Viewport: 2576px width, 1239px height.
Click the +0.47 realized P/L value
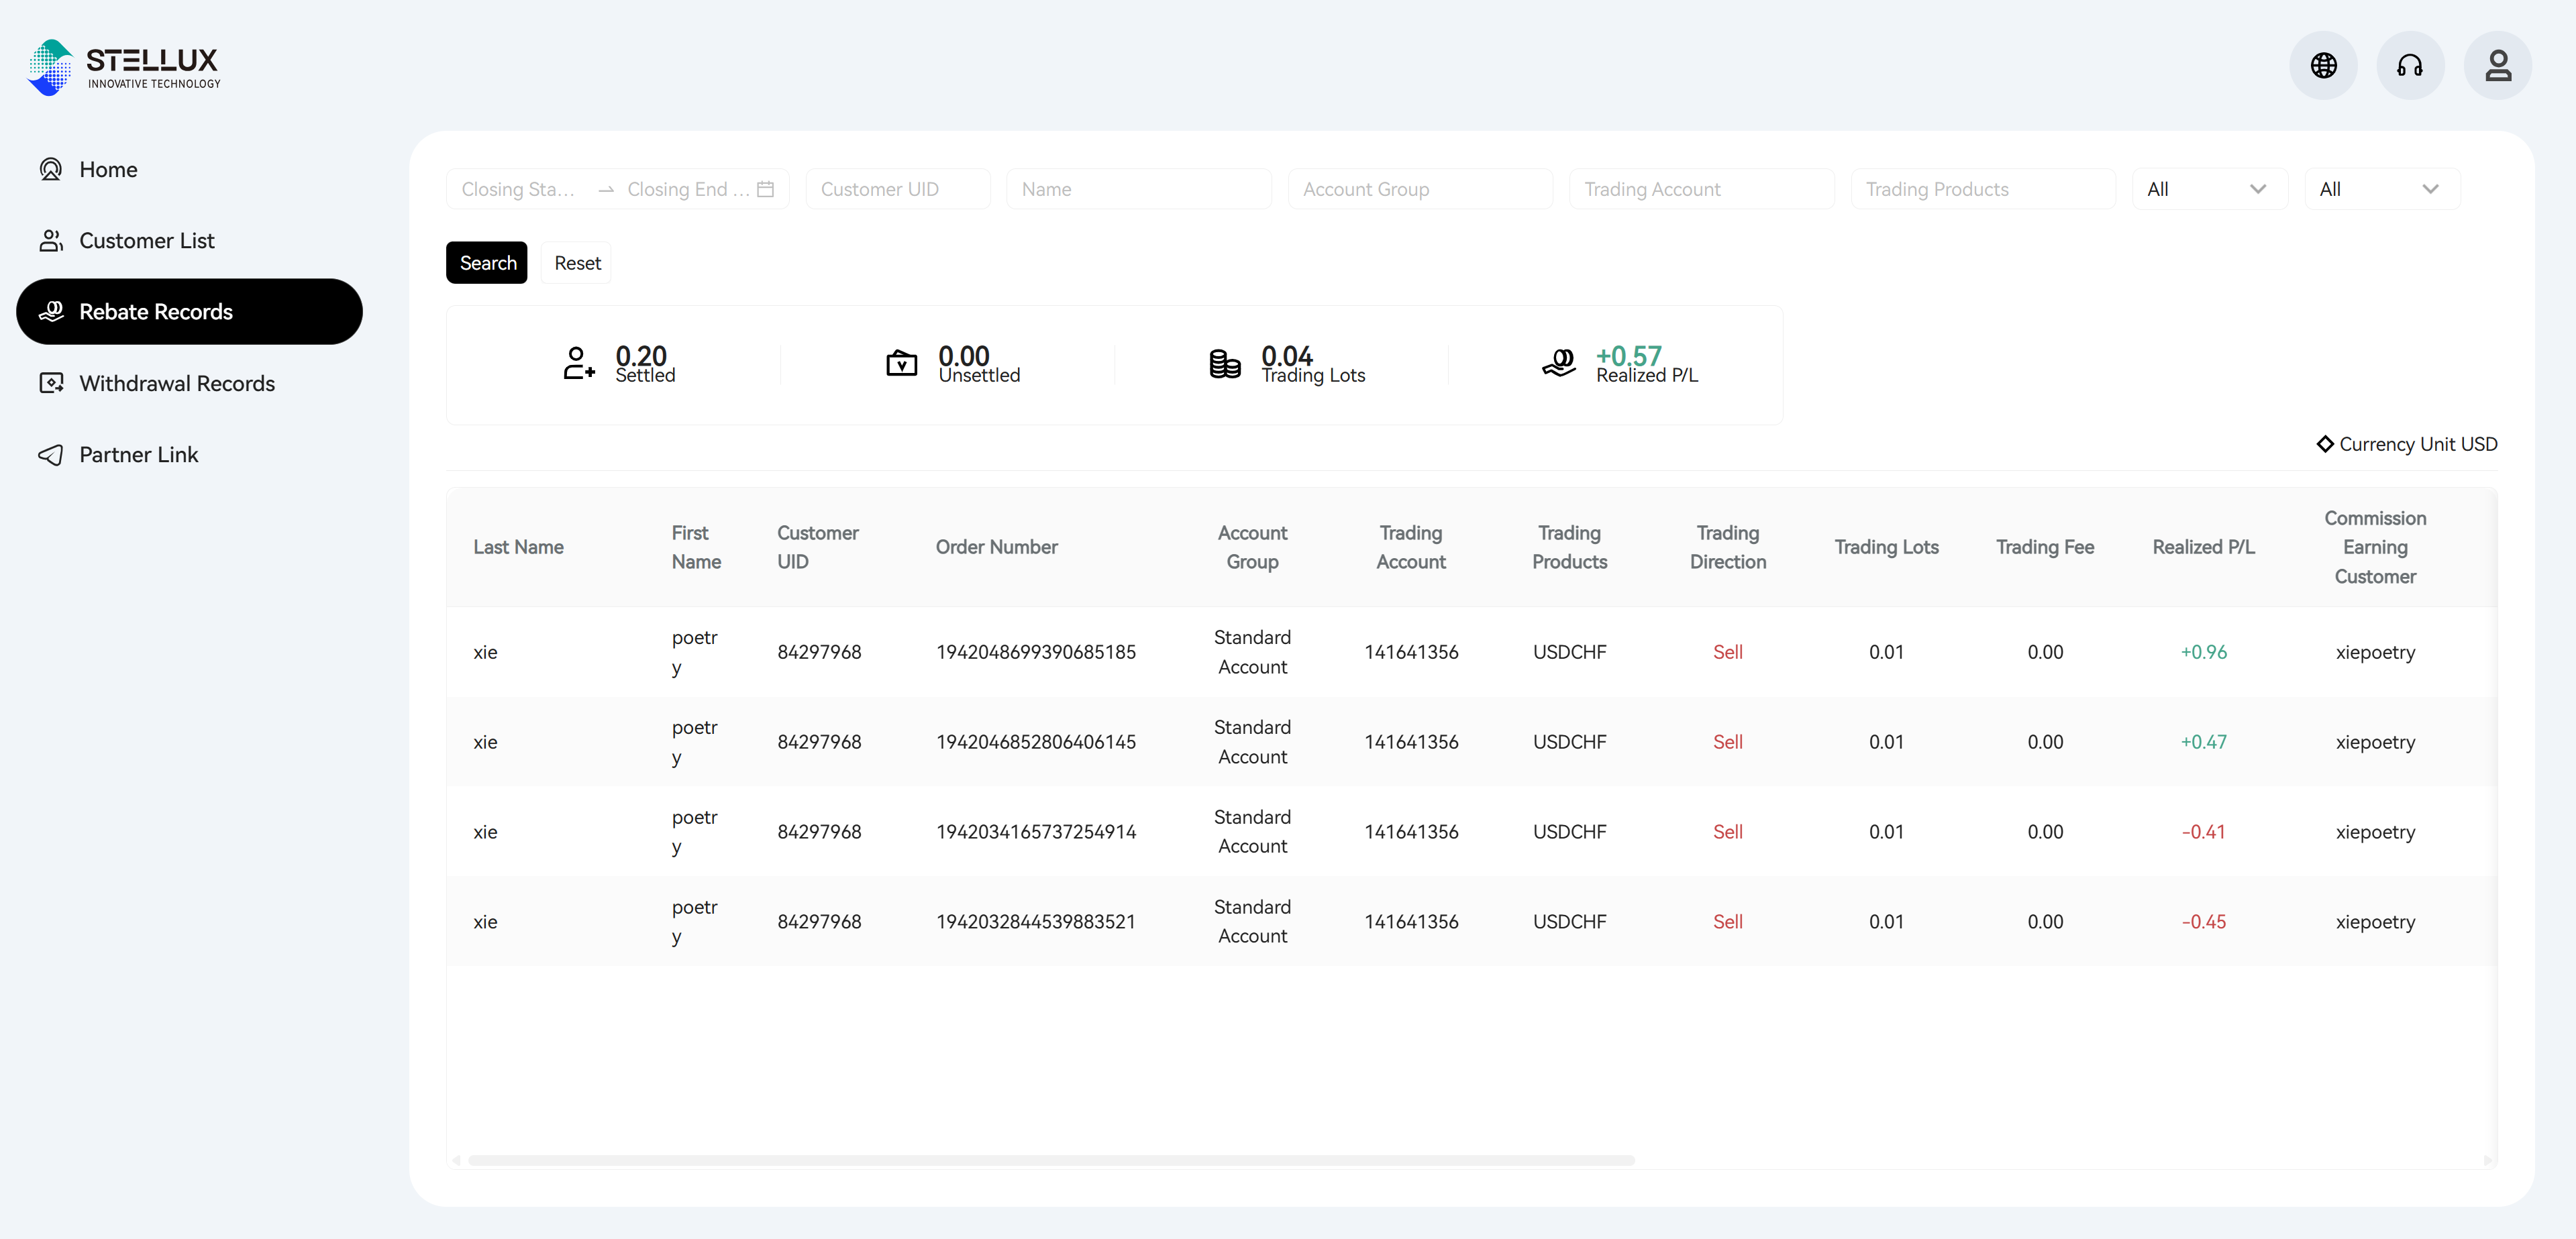pyautogui.click(x=2203, y=742)
